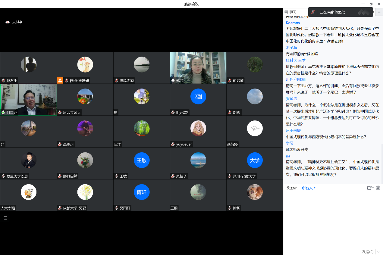
Task: Open the chat panel menu icon
Action: (x=379, y=12)
